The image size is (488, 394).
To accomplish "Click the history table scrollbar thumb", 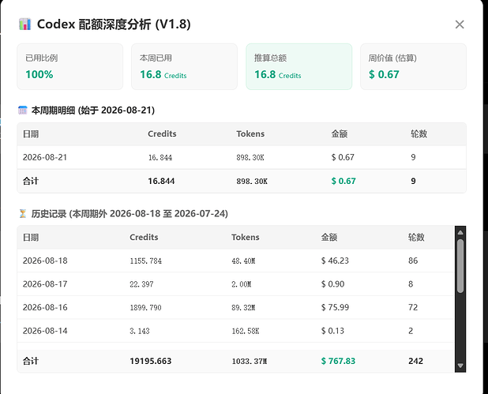I will (x=460, y=266).
